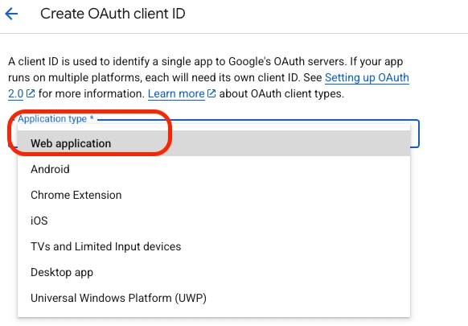
Task: Click external link icon beside "2.0"
Action: [31, 93]
